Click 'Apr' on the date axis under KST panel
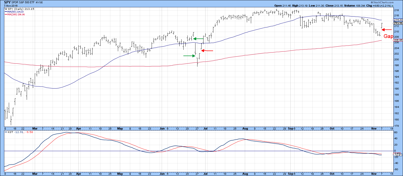 (79, 174)
